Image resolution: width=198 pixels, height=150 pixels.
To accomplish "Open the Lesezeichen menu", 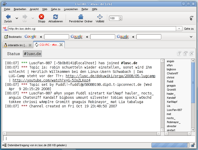I will (x=71, y=9).
